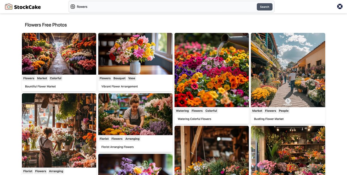The height and width of the screenshot is (175, 347).
Task: Select the Colorful tag on Bountiful Flower Market
Action: coord(55,78)
